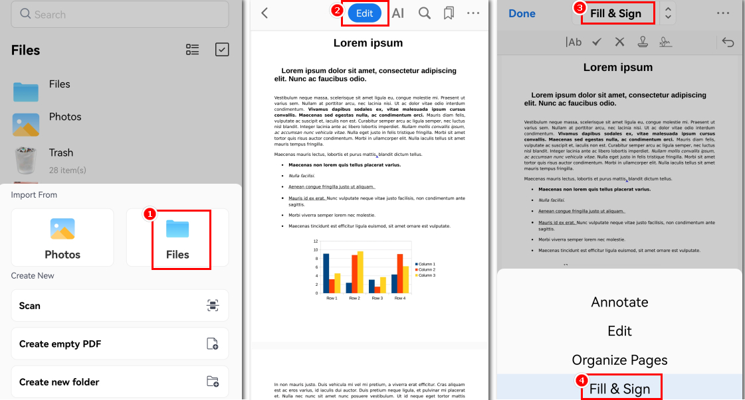Tap Done to finish editing
Viewport: 745px width, 400px height.
click(522, 13)
